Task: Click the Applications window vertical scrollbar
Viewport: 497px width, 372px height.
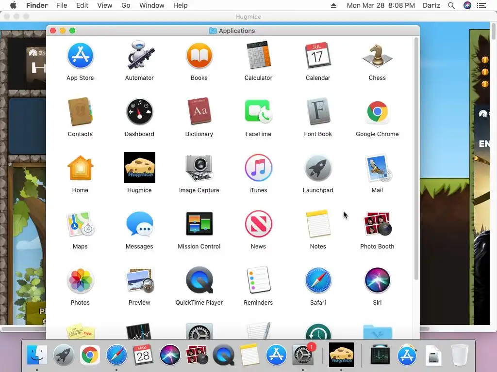Action: 416,159
